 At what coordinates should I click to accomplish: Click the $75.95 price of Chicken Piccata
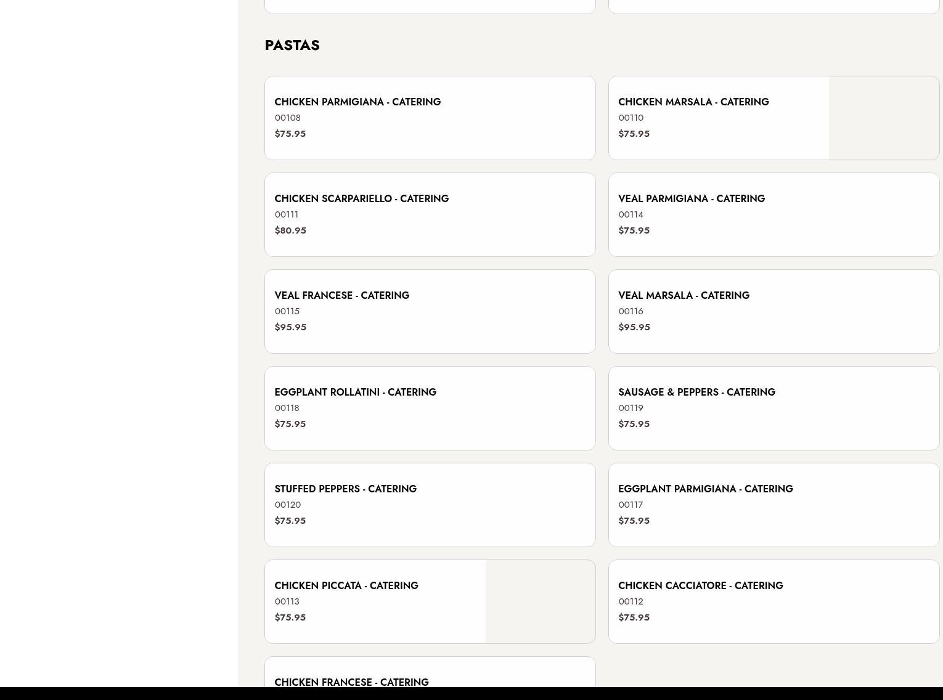pos(290,617)
